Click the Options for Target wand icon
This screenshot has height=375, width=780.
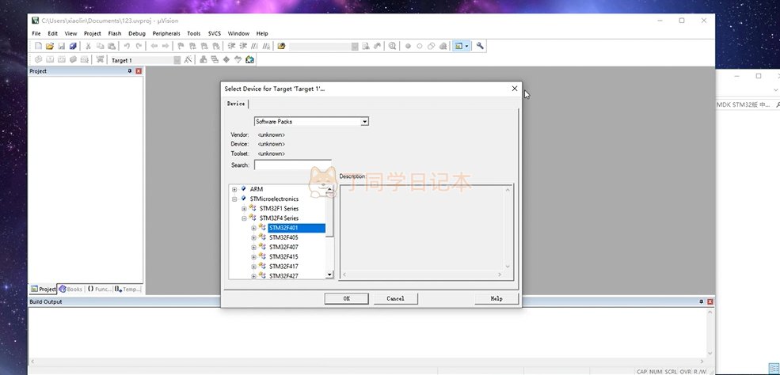[x=188, y=59]
